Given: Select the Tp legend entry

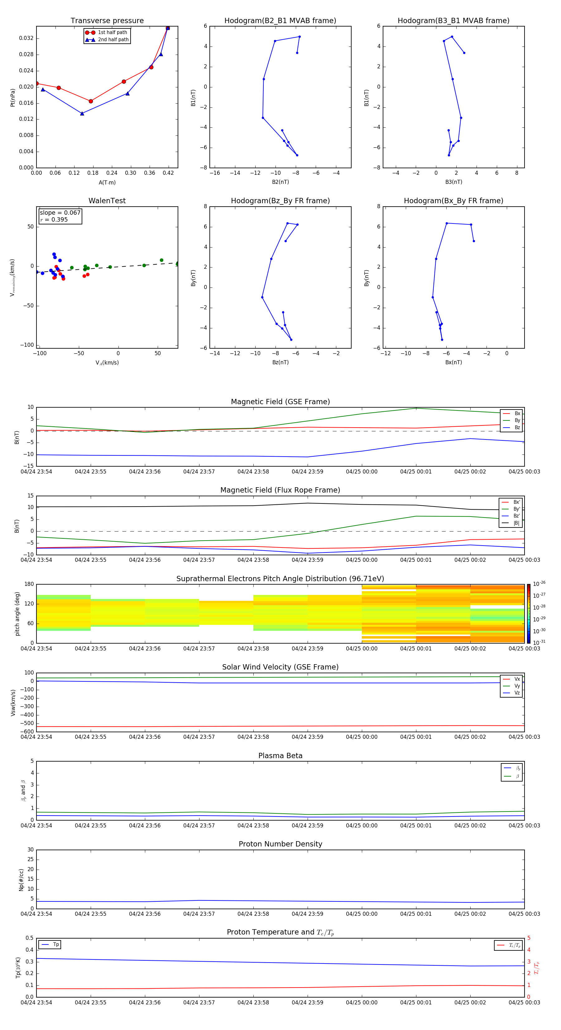Looking at the screenshot, I should tap(50, 945).
